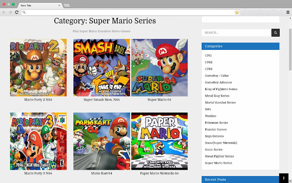Click the macOS green maximize button

coord(13,4)
